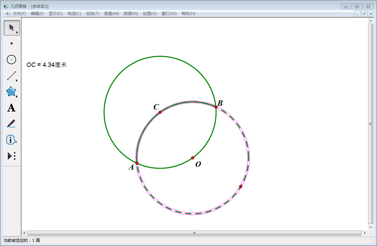Select the Marker pen tool
The image size is (377, 246).
click(x=12, y=124)
